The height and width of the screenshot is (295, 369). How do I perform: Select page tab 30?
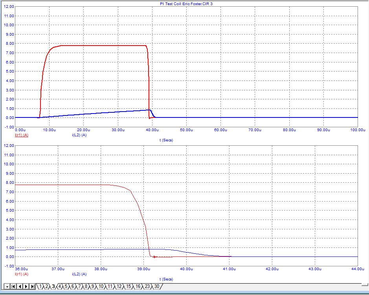pos(157,286)
